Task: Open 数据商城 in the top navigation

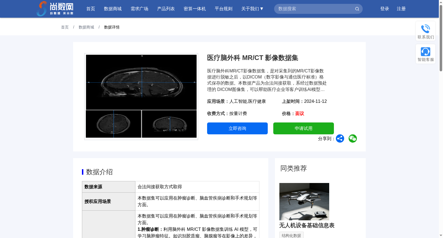Action: (x=113, y=9)
